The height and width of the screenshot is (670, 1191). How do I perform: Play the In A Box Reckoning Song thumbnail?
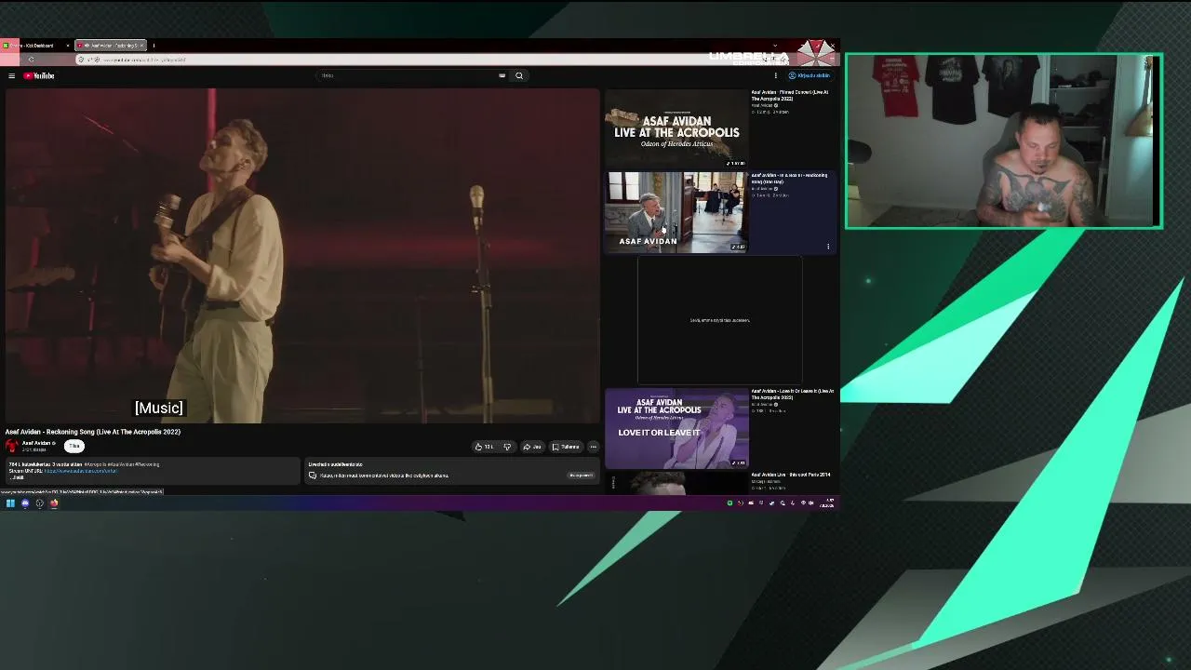pyautogui.click(x=676, y=212)
